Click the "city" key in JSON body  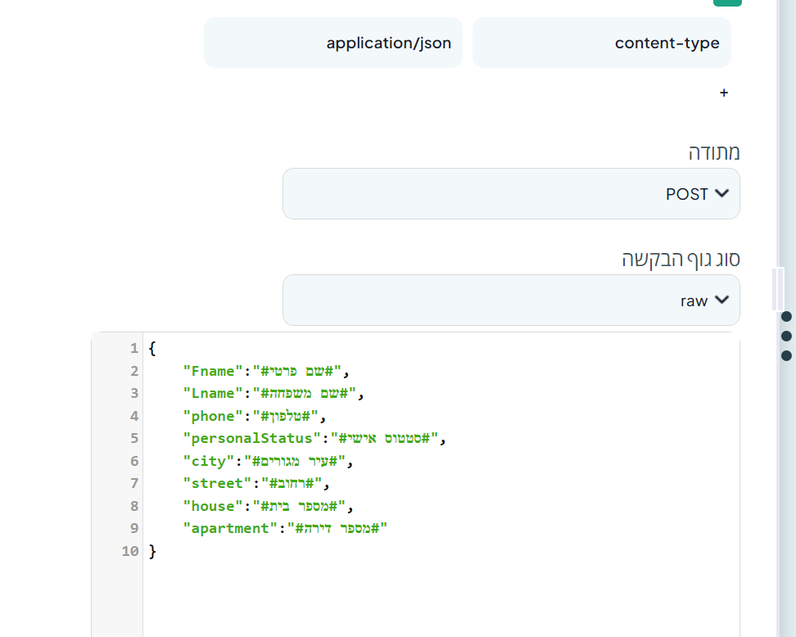(209, 461)
